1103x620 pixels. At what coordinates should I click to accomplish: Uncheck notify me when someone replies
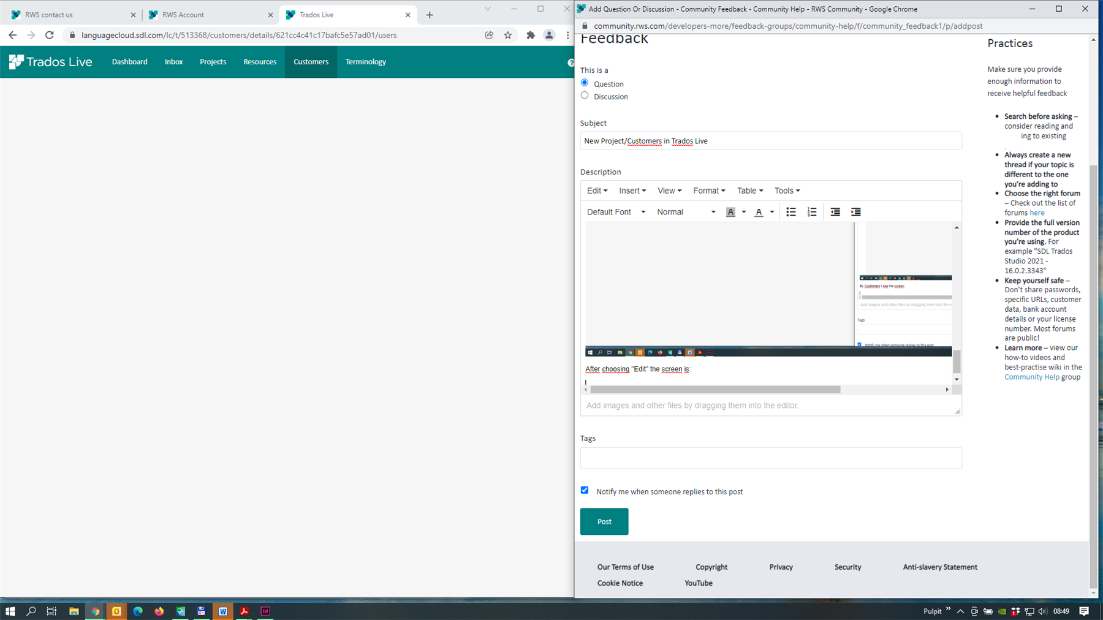[585, 490]
